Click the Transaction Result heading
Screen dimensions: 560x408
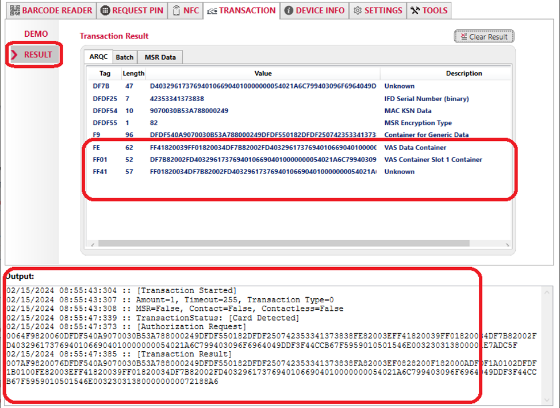point(114,36)
